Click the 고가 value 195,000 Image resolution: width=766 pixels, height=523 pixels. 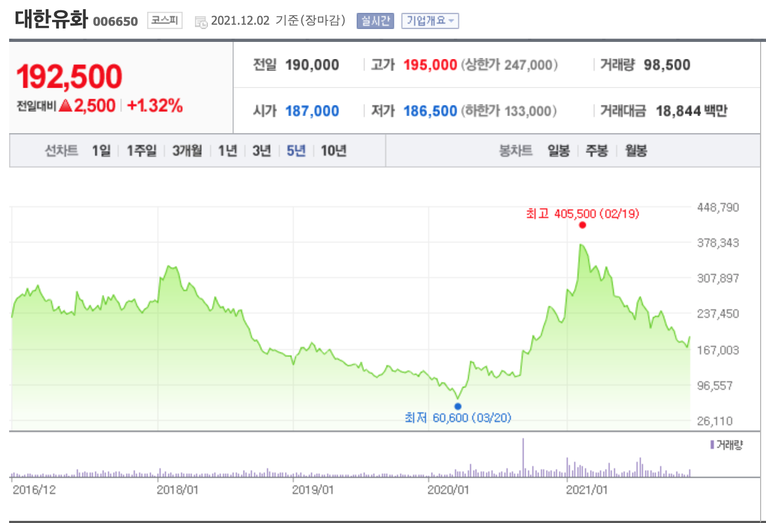pos(430,65)
